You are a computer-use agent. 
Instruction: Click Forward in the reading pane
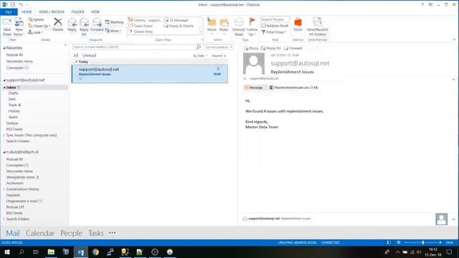point(293,48)
